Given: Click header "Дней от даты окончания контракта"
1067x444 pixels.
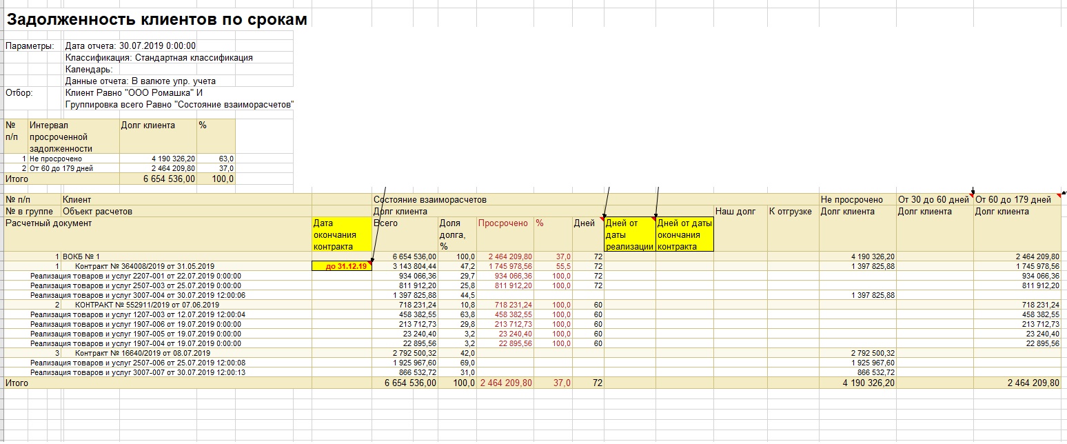Looking at the screenshot, I should [684, 234].
